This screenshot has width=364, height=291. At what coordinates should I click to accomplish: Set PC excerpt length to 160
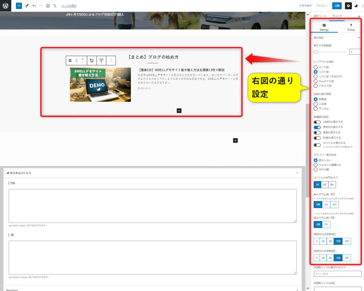347,241
